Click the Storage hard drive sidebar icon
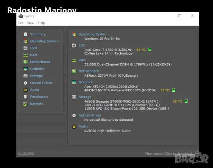The image size is (213, 168). click(26, 76)
